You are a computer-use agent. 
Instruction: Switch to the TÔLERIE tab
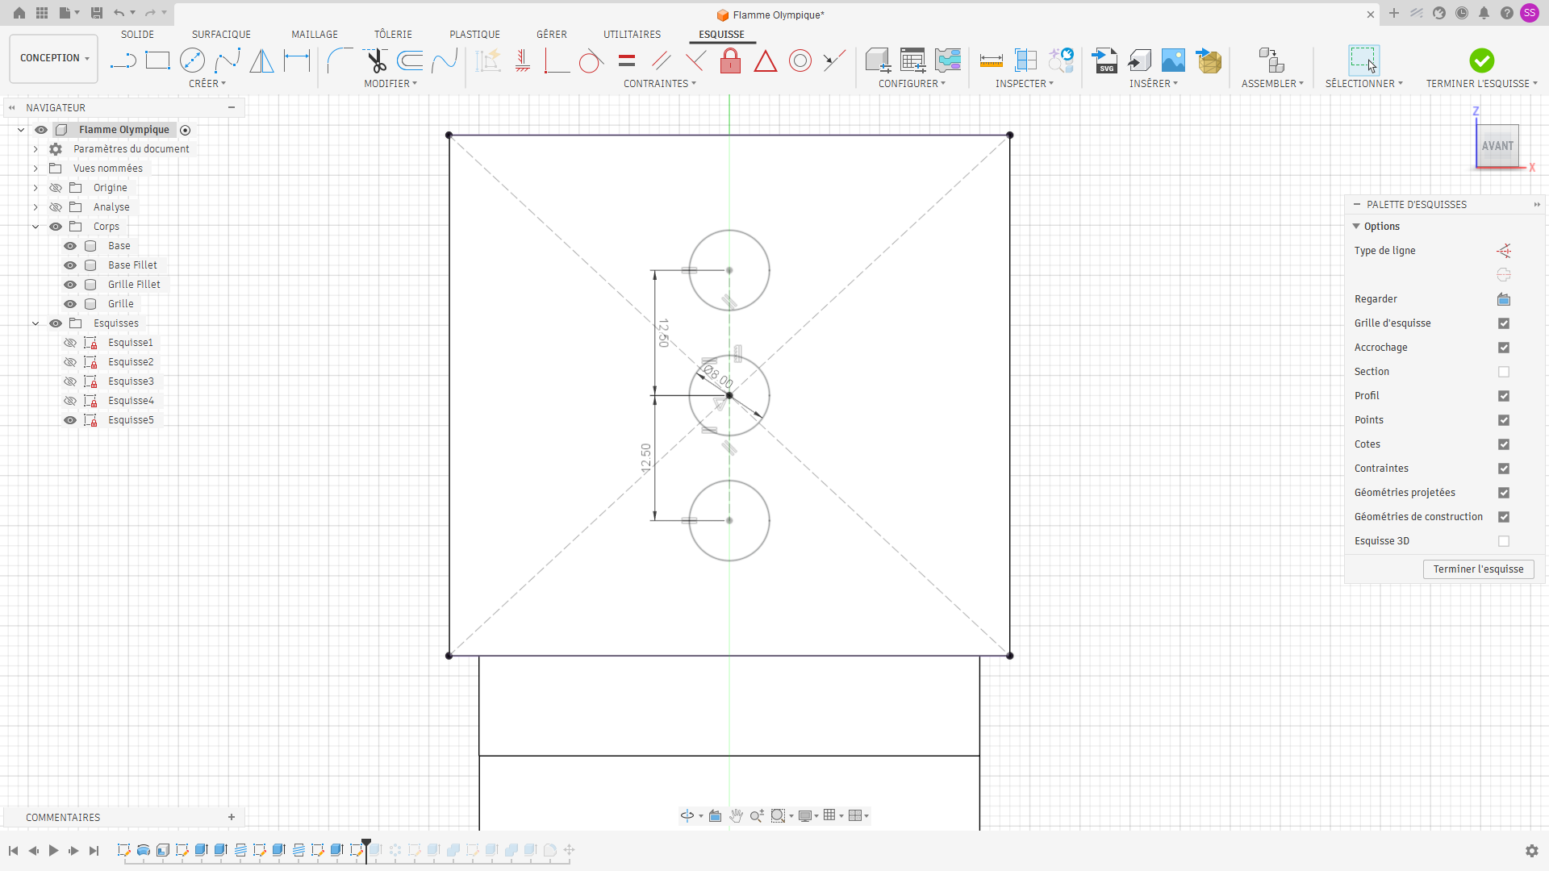(x=393, y=35)
